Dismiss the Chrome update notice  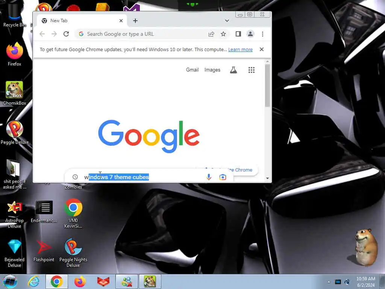coord(262,49)
